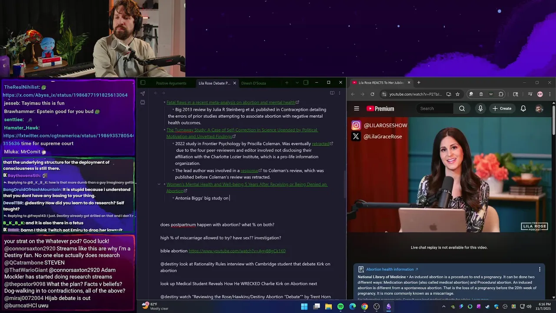The width and height of the screenshot is (556, 313).
Task: Click 'does postpartnum happen with abortion' line
Action: coord(217,225)
